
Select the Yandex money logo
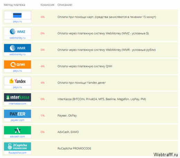coord(17,81)
